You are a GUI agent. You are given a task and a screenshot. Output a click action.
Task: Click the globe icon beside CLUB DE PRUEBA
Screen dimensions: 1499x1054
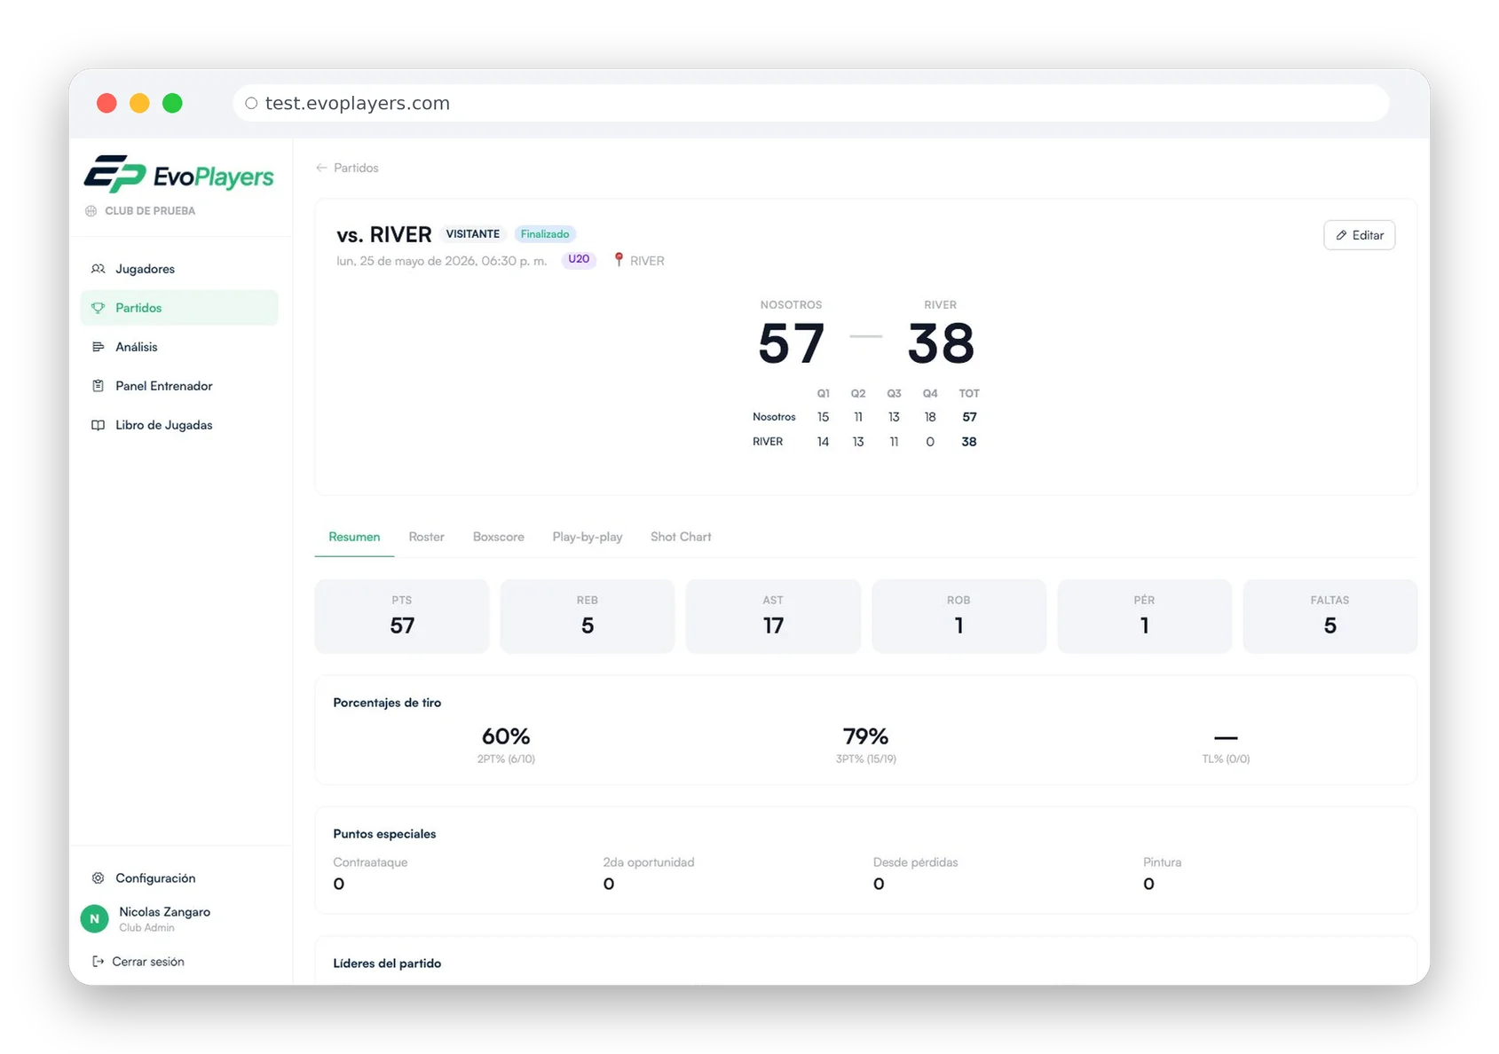91,211
